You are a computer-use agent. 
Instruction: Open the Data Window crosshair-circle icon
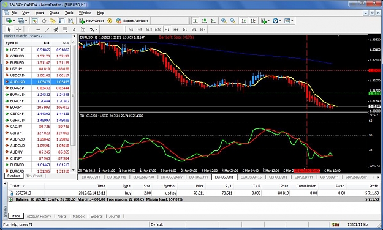[x=44, y=21]
